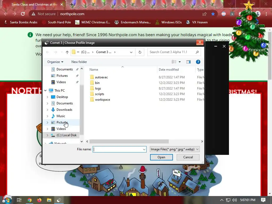272x204 pixels.
Task: Bookmark star icon in Chrome address bar
Action: point(213,14)
